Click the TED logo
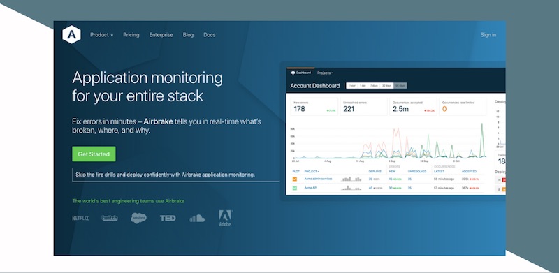 coord(168,218)
